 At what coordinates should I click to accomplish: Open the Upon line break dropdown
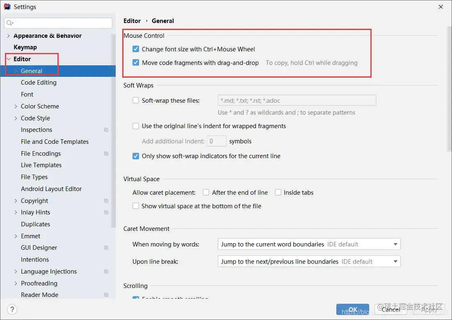coord(309,261)
